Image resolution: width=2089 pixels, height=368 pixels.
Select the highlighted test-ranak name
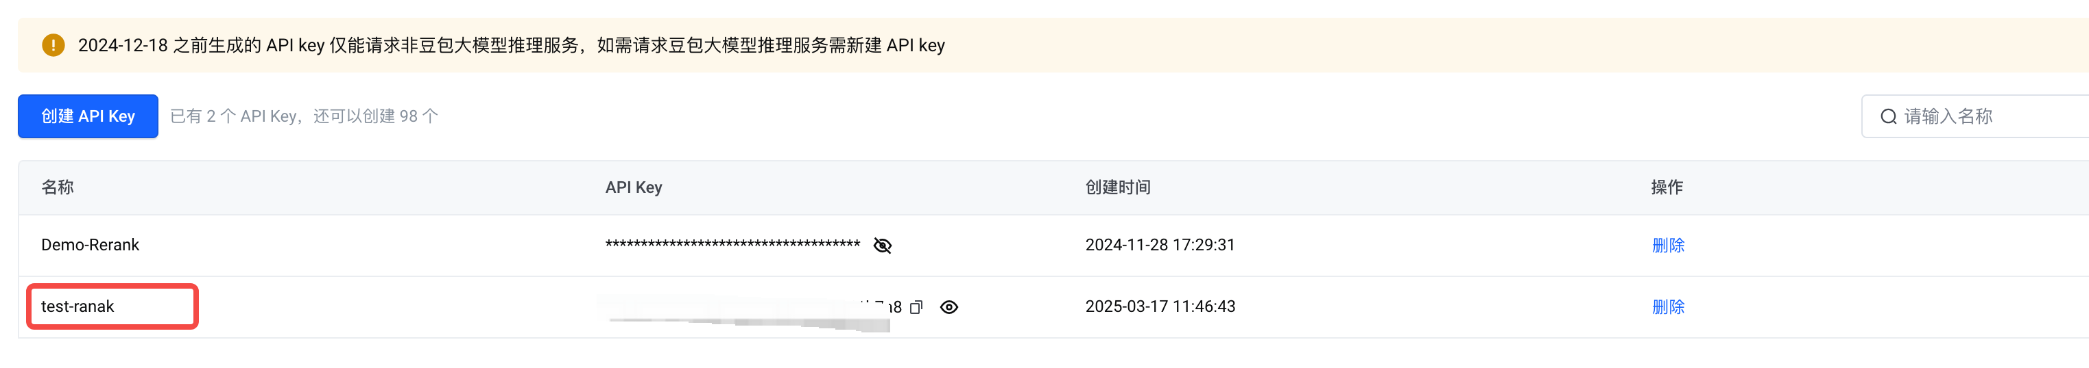coord(78,306)
